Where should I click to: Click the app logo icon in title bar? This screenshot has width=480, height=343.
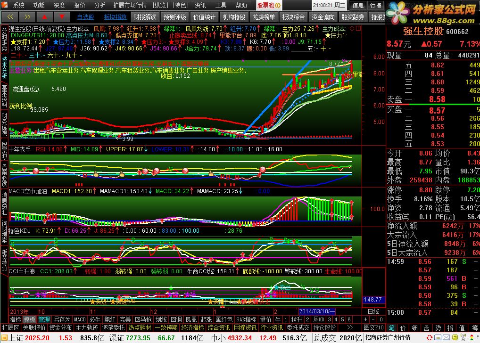coord(5,5)
